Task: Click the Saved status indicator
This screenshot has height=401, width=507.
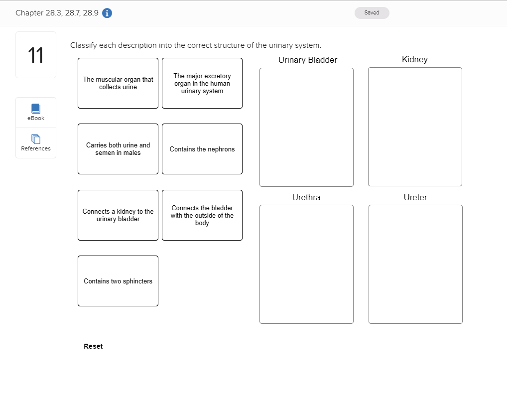Action: 372,12
